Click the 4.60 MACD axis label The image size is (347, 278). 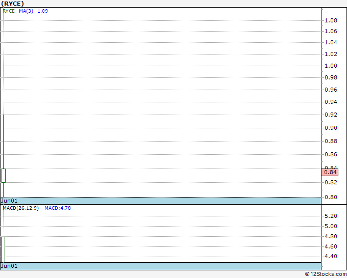tap(331, 246)
